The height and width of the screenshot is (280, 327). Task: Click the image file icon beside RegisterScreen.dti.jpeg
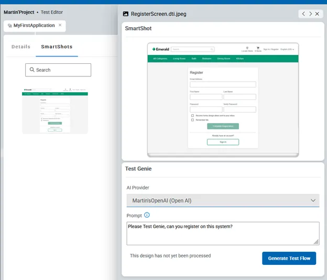pos(126,14)
